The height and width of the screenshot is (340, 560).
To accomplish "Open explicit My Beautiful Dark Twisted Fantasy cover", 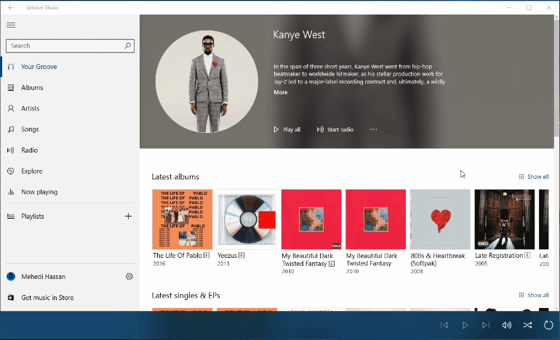I will click(x=311, y=219).
